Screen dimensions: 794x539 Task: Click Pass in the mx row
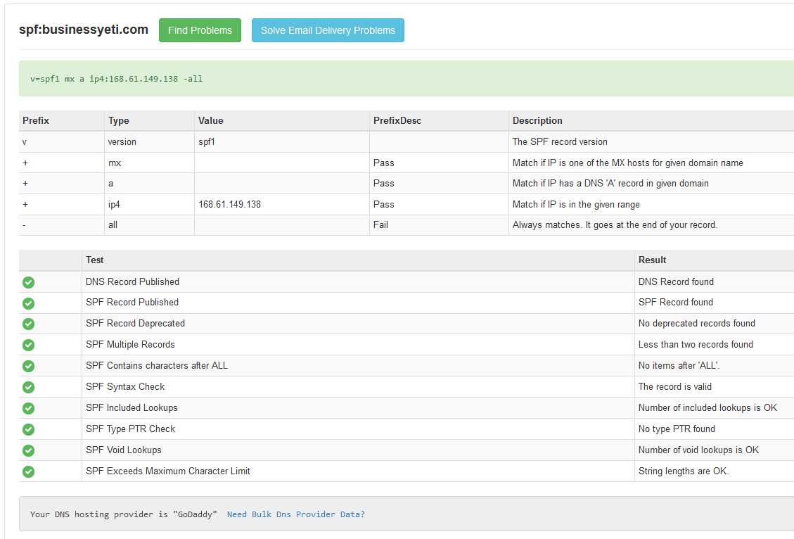point(384,163)
